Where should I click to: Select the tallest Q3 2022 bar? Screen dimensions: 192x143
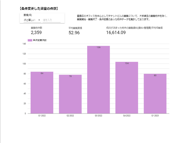[98, 80]
